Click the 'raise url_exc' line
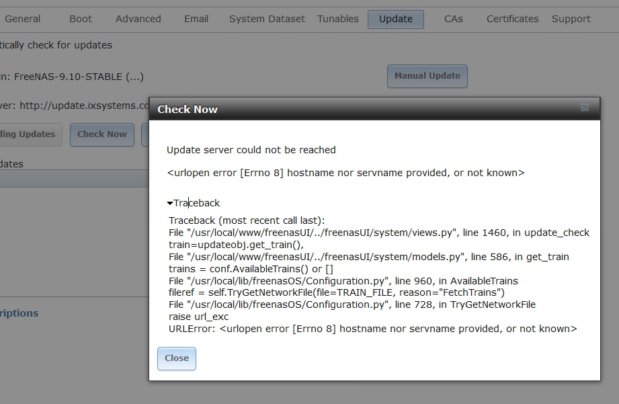 click(198, 317)
